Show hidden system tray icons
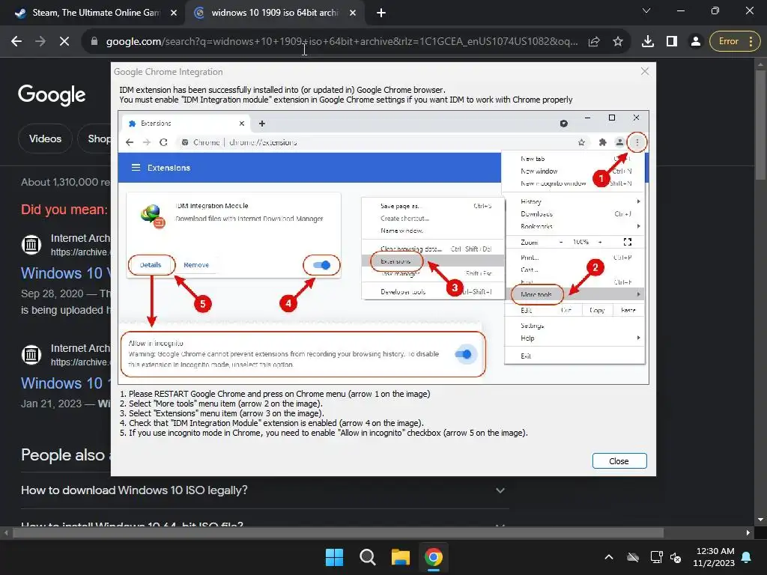The width and height of the screenshot is (767, 575). (609, 557)
